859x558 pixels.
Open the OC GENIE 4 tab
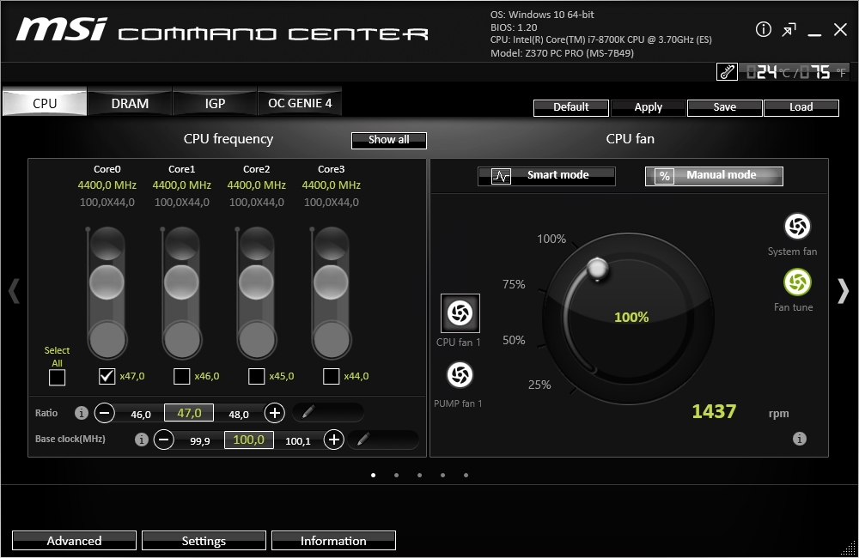300,103
